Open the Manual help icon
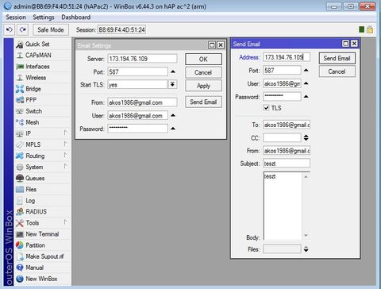This screenshot has height=289, width=381. (20, 268)
